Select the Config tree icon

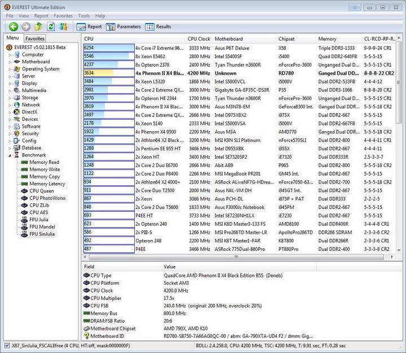[17, 141]
